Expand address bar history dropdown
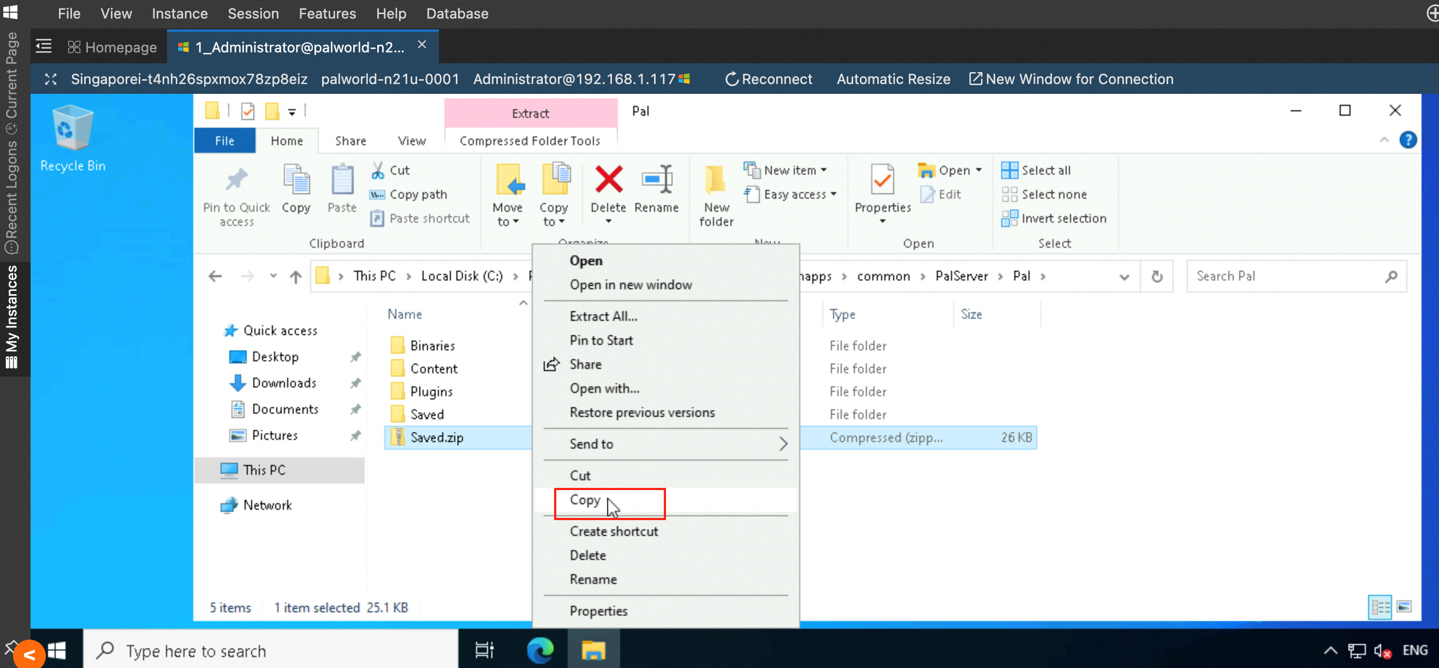The height and width of the screenshot is (668, 1439). point(1125,277)
